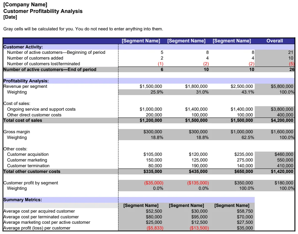The image size is (298, 234).
Task: Click the Customer marketing label
Action: (27, 160)
